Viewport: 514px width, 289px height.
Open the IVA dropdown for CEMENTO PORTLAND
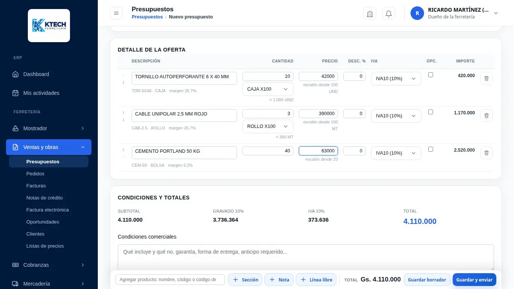click(x=396, y=153)
